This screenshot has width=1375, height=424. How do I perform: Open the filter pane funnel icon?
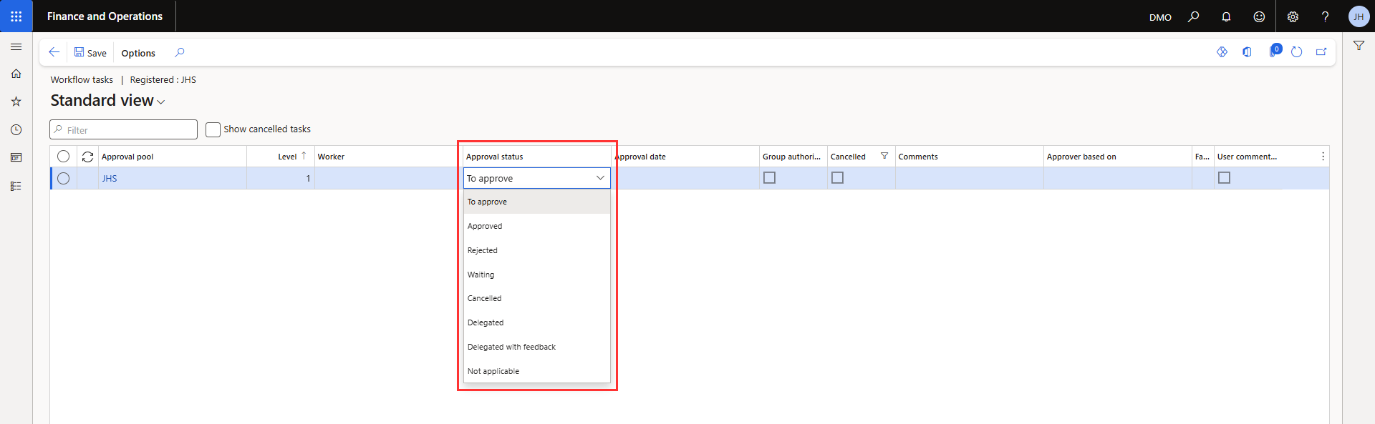[1359, 46]
